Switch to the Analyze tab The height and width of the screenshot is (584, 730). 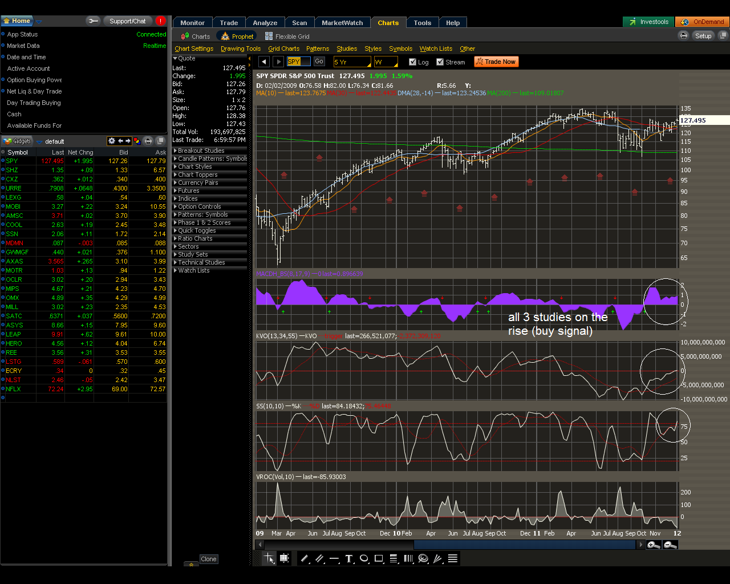click(265, 23)
